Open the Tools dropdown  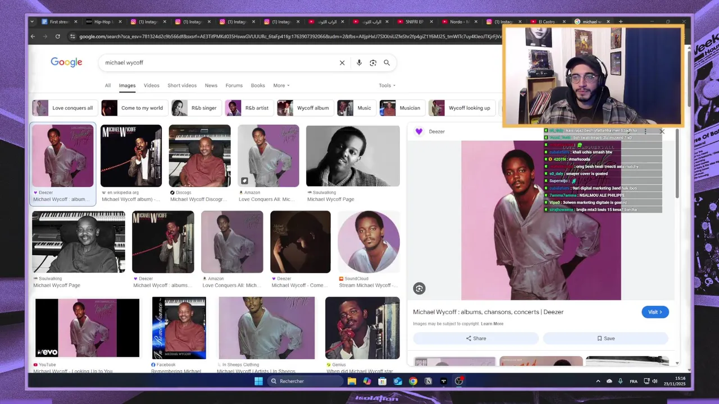pos(387,85)
